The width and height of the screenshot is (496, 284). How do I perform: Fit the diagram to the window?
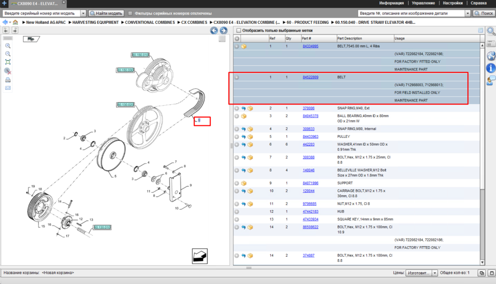coord(8,62)
